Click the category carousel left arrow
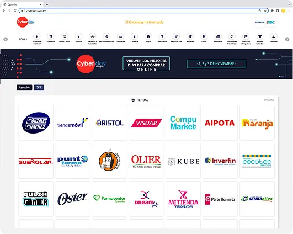This screenshot has height=234, width=293. click(6, 39)
